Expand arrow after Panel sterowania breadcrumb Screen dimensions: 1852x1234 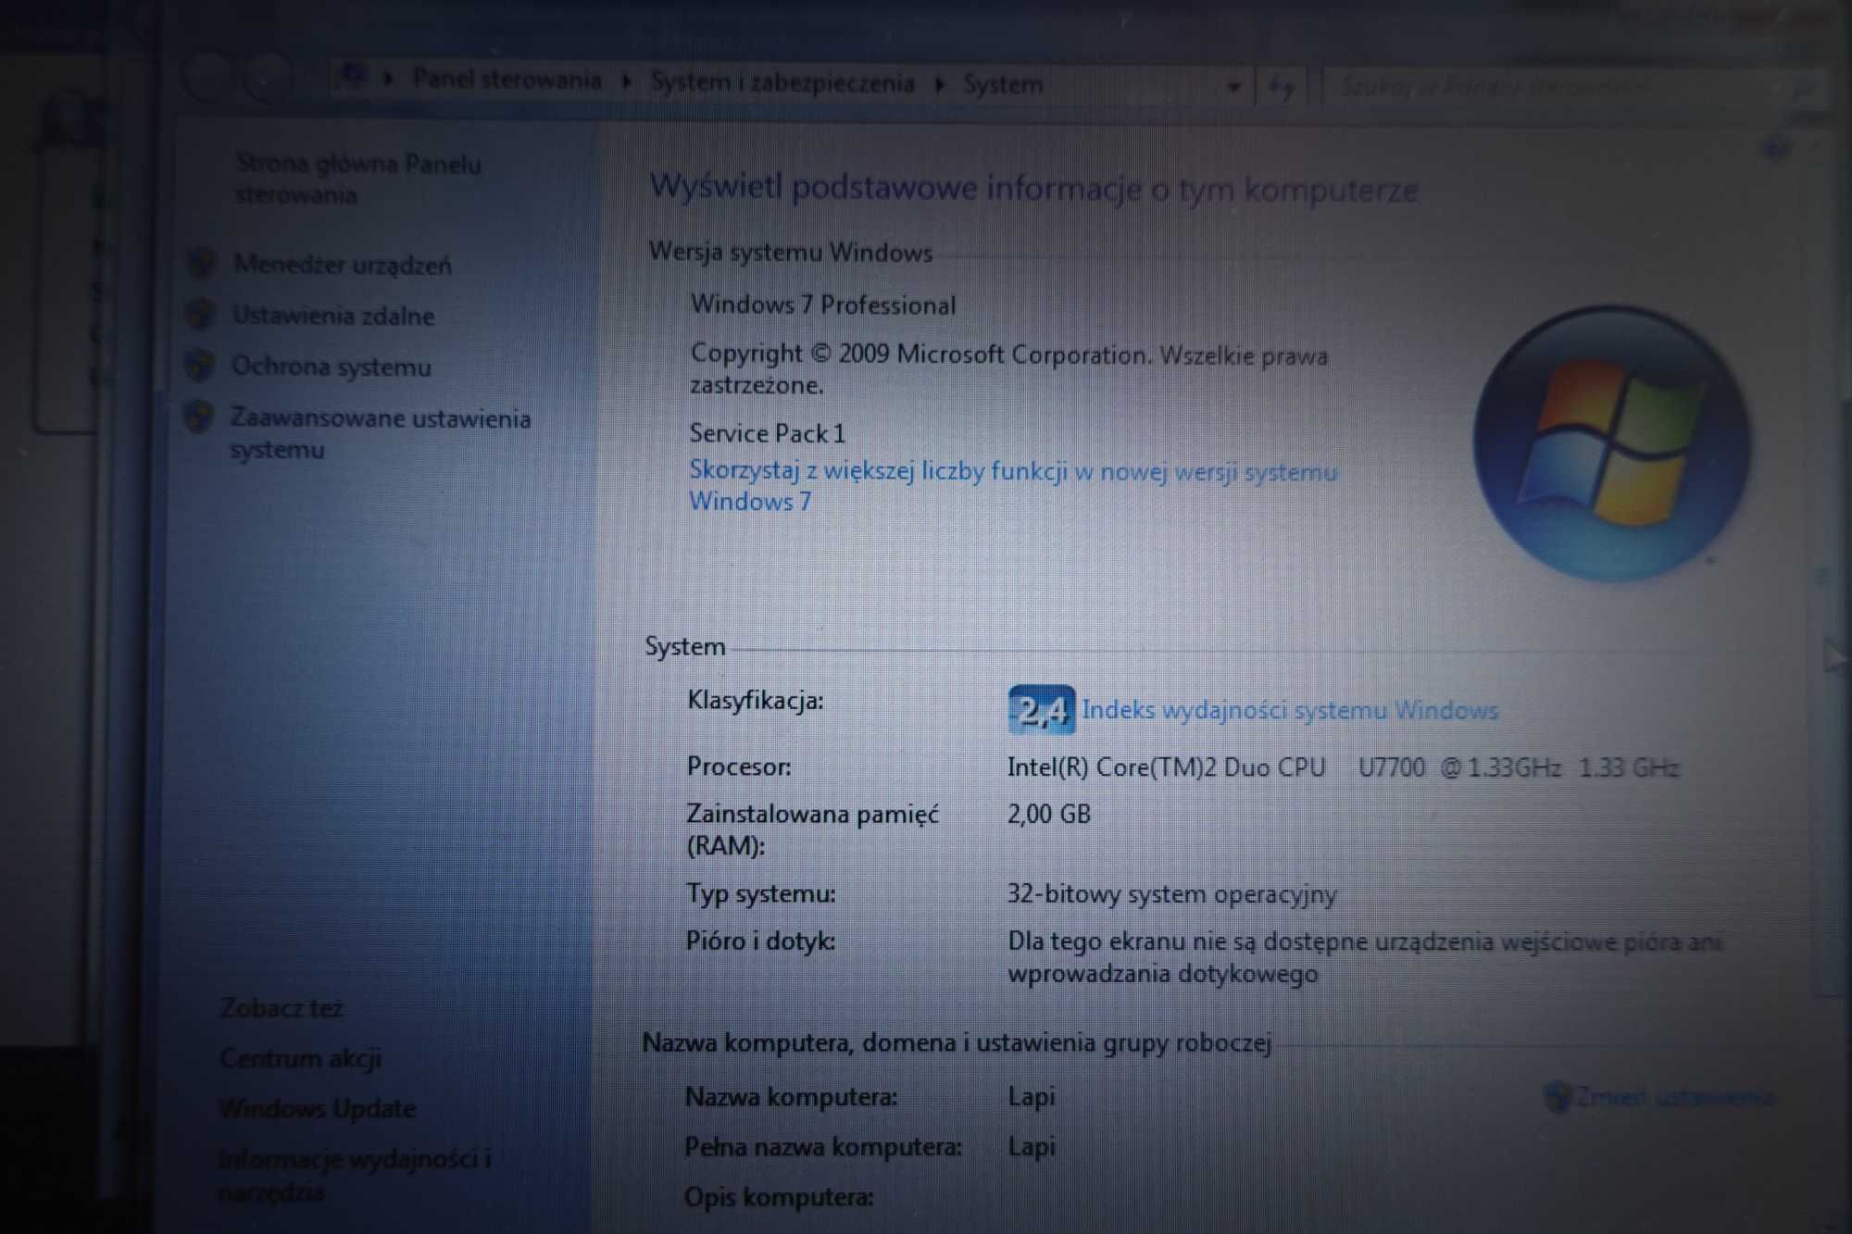(x=627, y=81)
